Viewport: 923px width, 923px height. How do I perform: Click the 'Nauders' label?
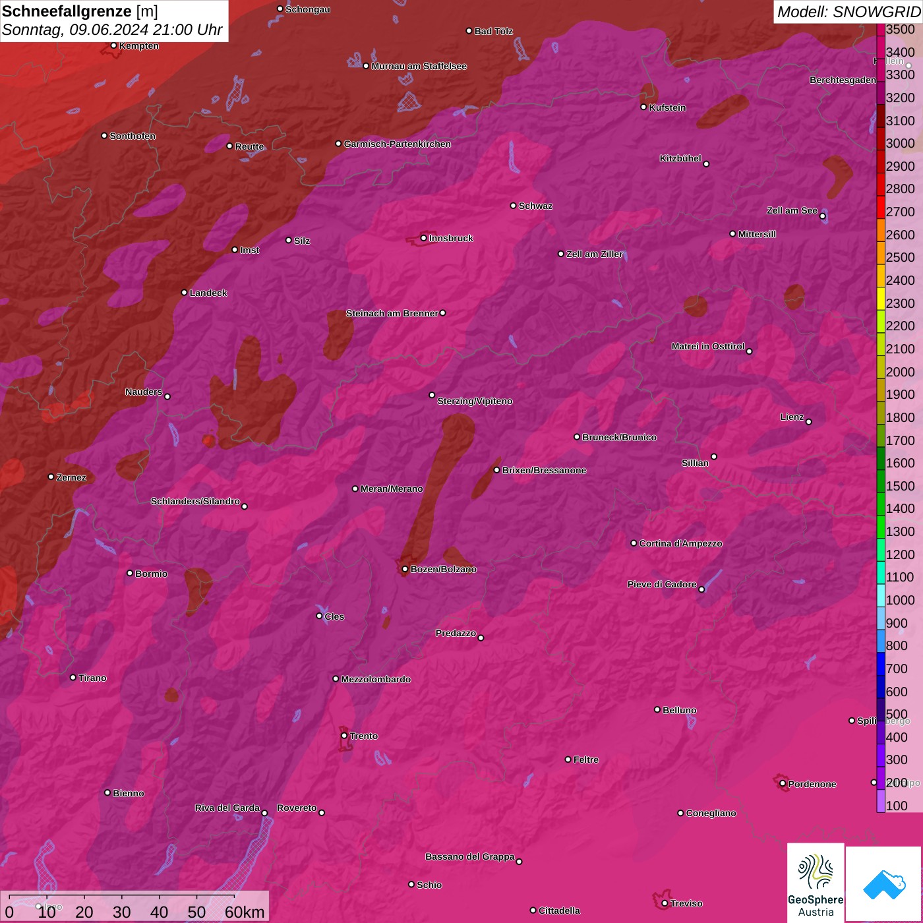click(144, 392)
